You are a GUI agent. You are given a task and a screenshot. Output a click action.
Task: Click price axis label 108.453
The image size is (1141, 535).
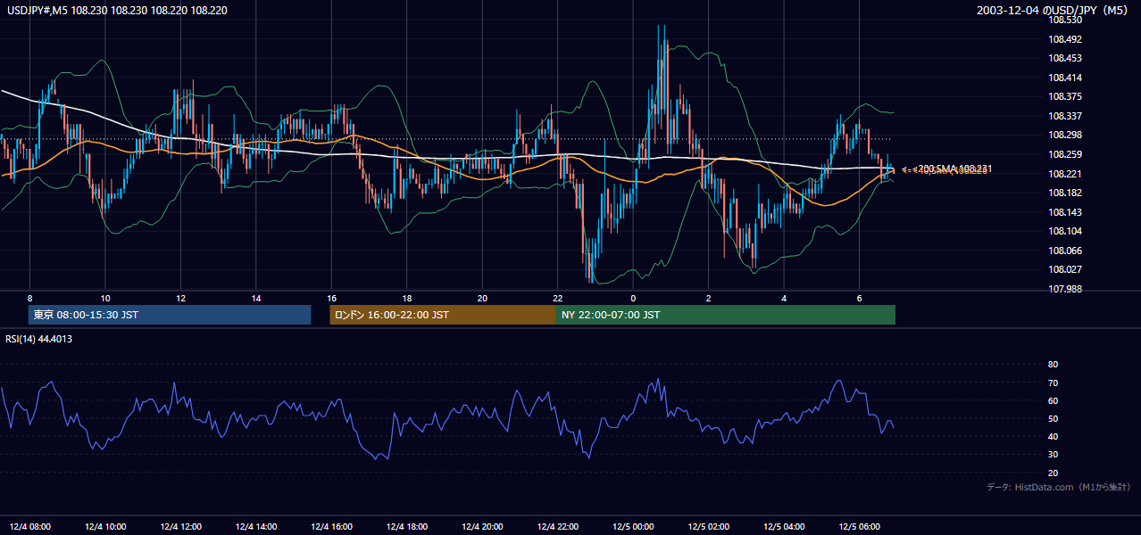pyautogui.click(x=1063, y=58)
